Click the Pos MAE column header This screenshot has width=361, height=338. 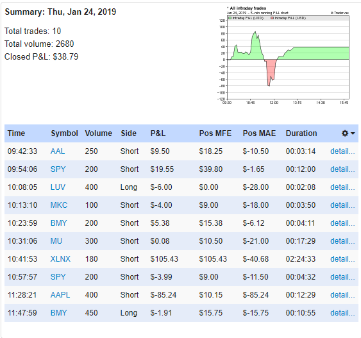point(259,133)
